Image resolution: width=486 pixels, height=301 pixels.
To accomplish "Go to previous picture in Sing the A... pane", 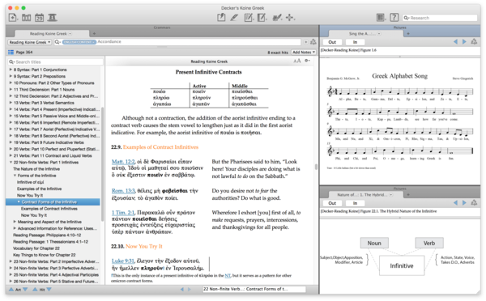I will (455, 41).
